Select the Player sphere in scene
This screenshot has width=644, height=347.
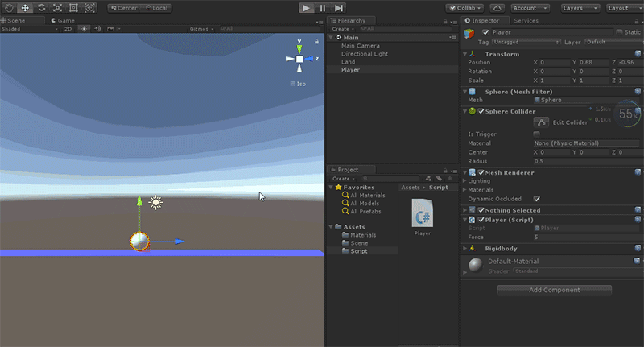139,241
